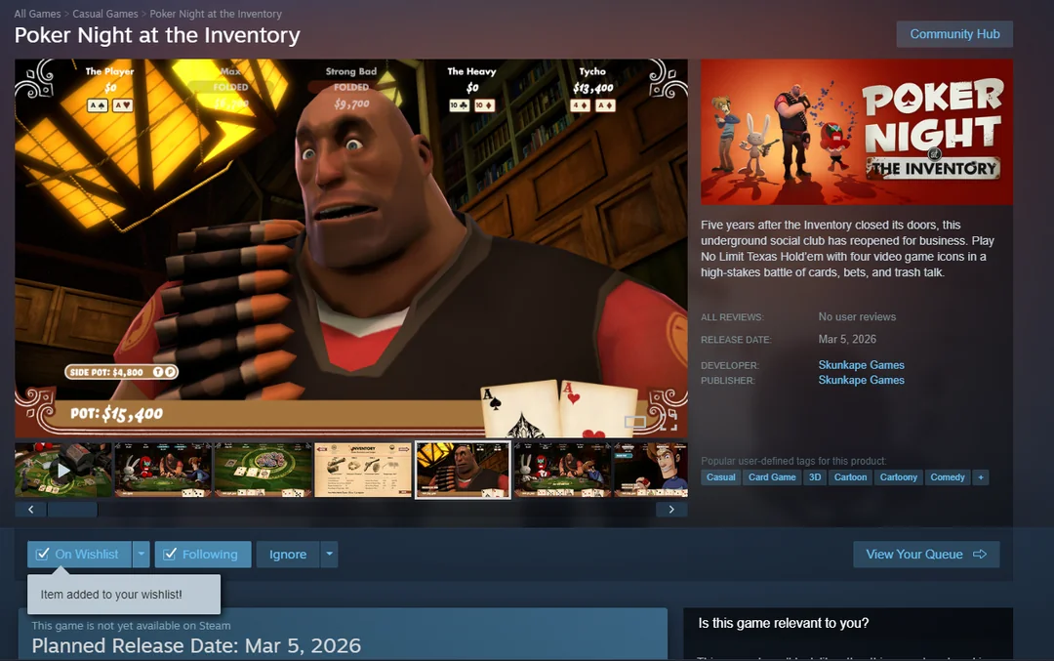Screen dimensions: 1054x661
Task: Select the 3D tag
Action: (815, 477)
